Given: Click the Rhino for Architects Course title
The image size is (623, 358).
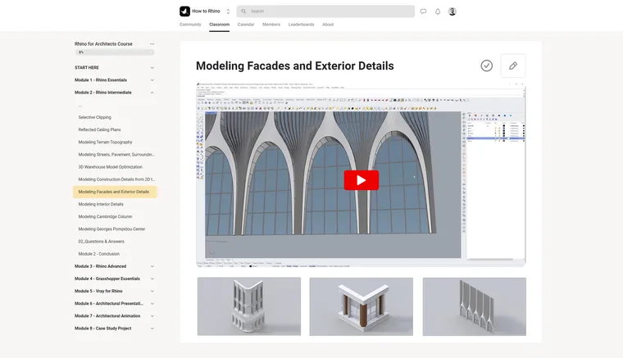Looking at the screenshot, I should [104, 44].
